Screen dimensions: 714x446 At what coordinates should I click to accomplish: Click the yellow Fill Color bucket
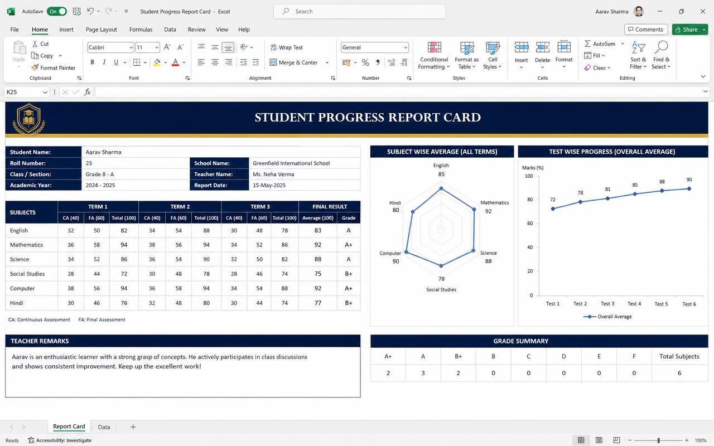(x=157, y=62)
